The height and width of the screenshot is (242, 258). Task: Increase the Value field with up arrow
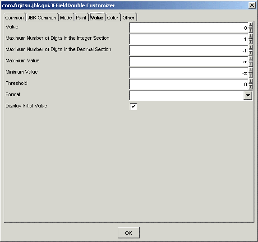click(250, 25)
